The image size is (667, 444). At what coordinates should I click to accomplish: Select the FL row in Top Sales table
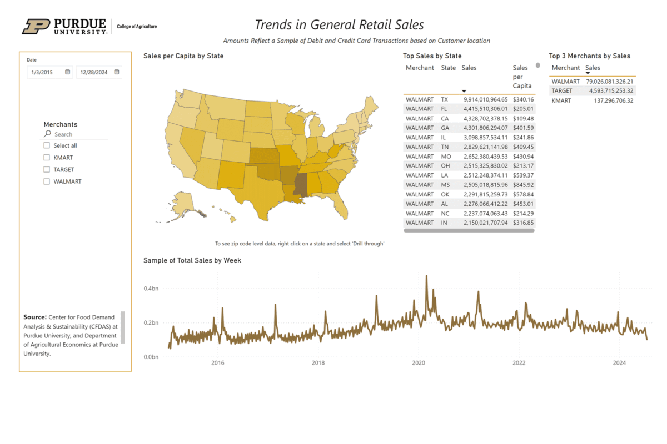tap(469, 109)
